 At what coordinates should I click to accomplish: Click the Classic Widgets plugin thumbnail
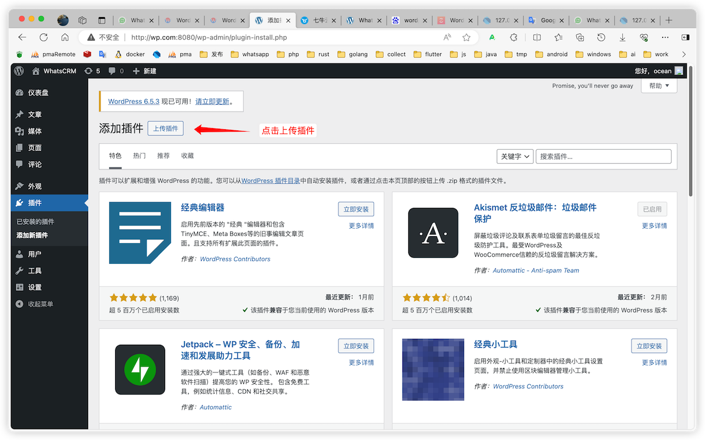click(x=433, y=369)
